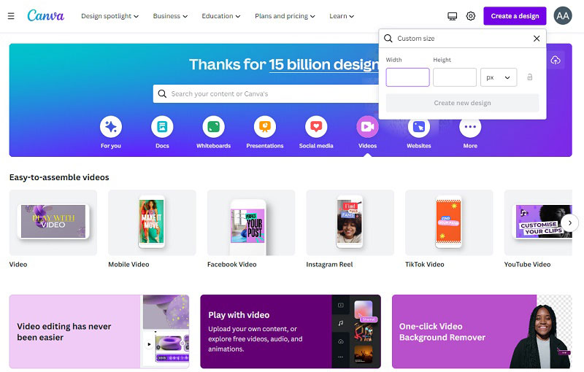
Task: Click the disabled Create new design button
Action: point(462,103)
